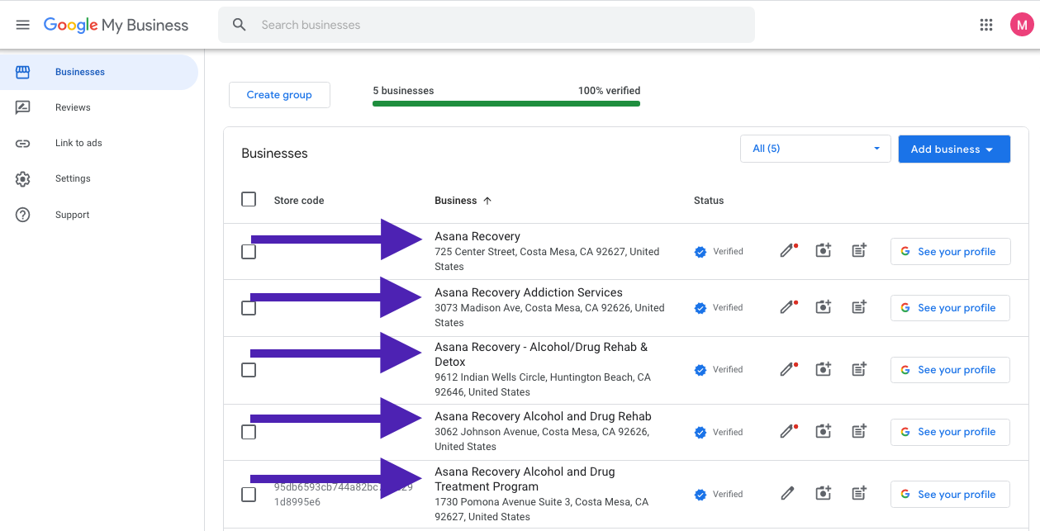Create post for Asana Recovery listing
1040x531 pixels.
[x=859, y=251]
